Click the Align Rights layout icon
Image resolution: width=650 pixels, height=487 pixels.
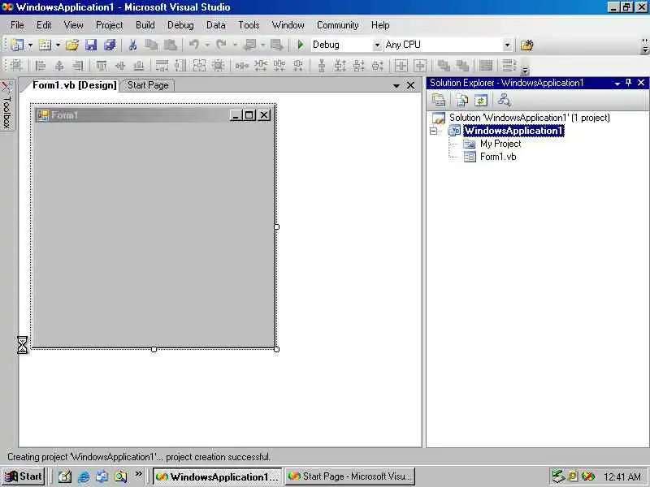(x=78, y=66)
